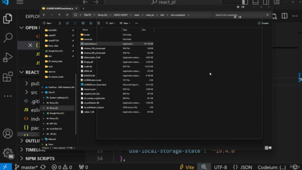The image size is (302, 170).
Task: Switch to large icons view in File Explorer
Action: tap(270, 148)
